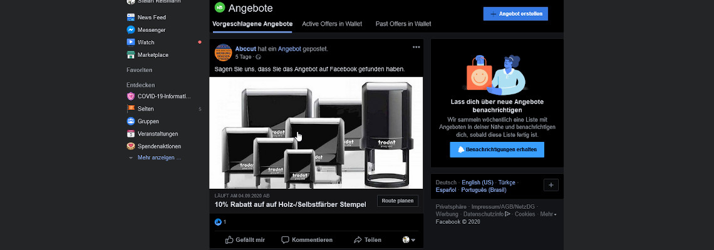Open Spendenaktionen fundraiser icon
Image resolution: width=714 pixels, height=250 pixels.
point(131,146)
